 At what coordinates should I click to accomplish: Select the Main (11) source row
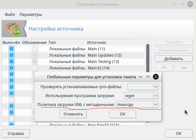(73, 49)
